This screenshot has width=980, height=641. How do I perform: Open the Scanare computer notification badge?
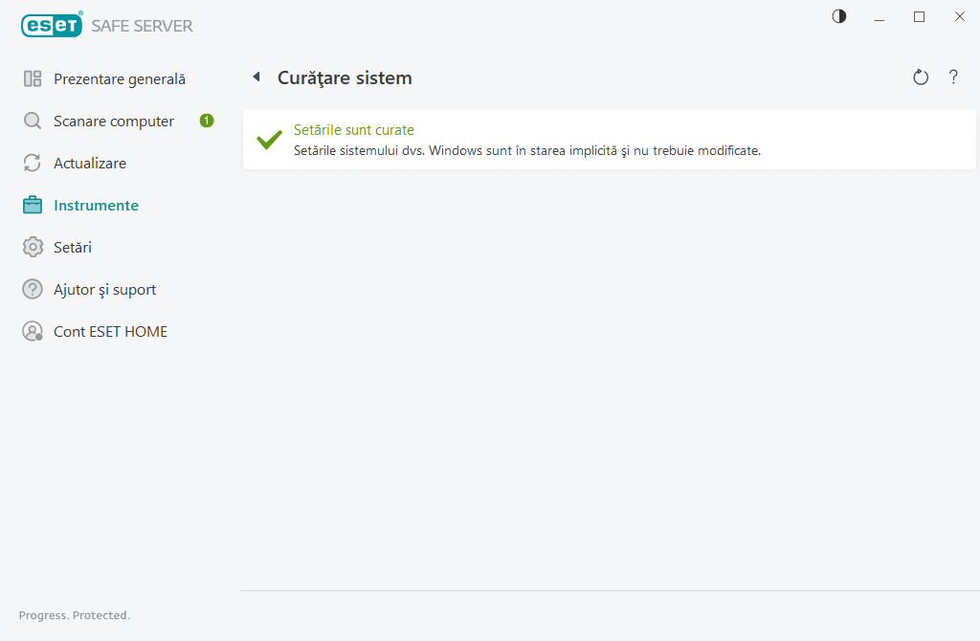(x=207, y=121)
